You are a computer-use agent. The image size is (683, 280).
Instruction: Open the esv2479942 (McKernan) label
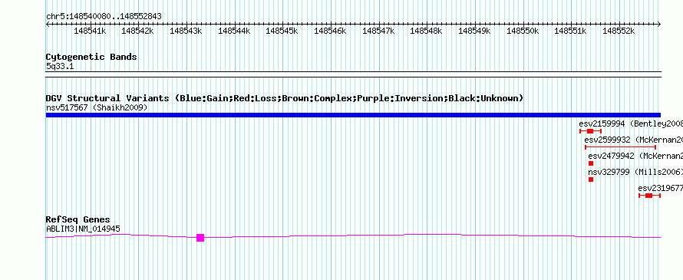pos(635,156)
